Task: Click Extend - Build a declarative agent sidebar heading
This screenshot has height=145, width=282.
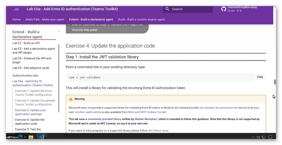Action: [x=27, y=34]
